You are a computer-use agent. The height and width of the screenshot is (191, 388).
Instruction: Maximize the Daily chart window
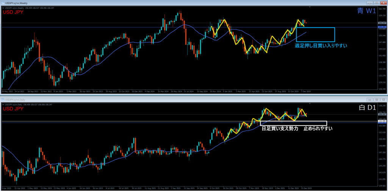[x=376, y=99]
